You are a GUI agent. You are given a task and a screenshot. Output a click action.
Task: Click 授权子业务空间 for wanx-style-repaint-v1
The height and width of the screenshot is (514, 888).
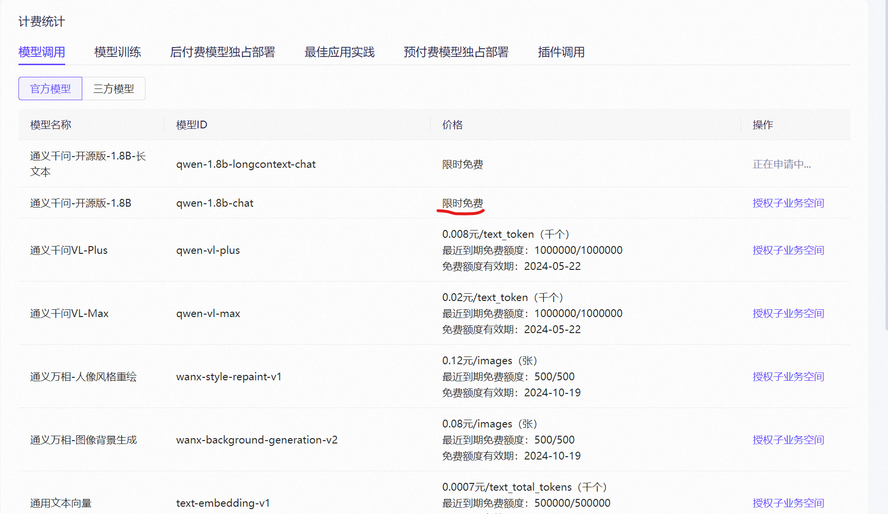pos(788,376)
